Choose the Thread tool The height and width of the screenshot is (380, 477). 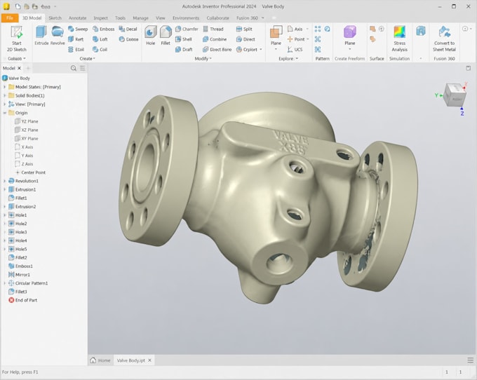[213, 29]
